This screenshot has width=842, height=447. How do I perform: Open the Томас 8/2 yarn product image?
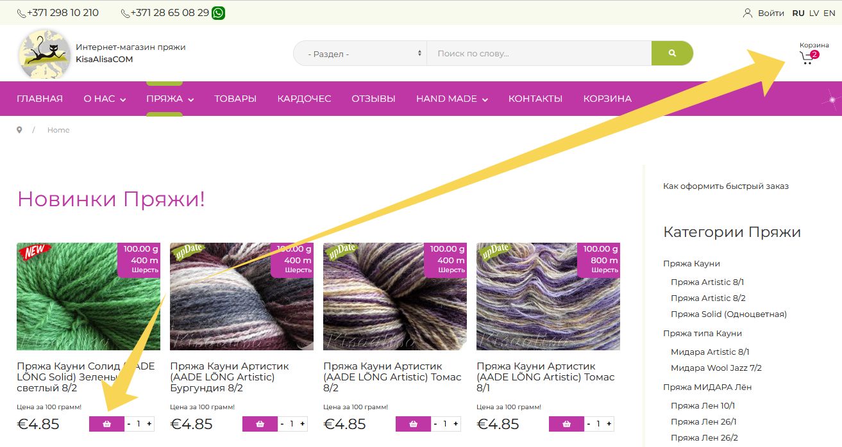pos(395,297)
